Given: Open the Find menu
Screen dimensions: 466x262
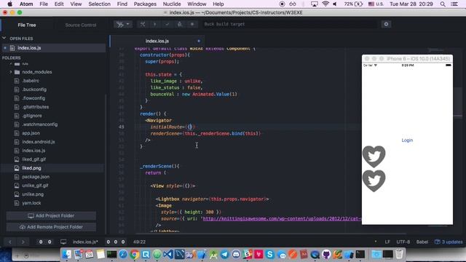Looking at the screenshot, I should 122,4.
